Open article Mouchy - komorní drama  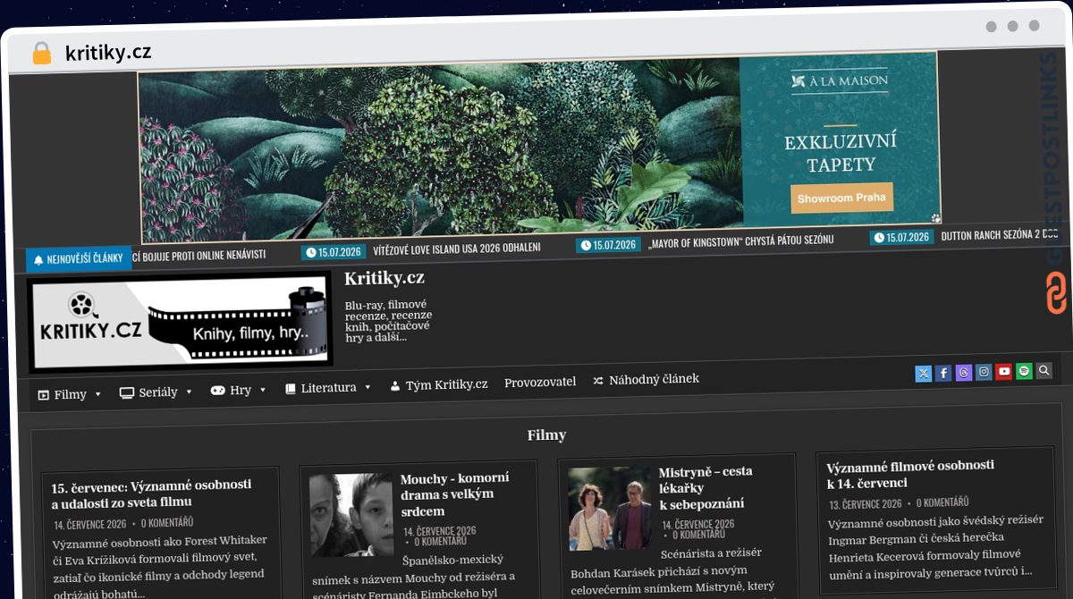tap(454, 494)
